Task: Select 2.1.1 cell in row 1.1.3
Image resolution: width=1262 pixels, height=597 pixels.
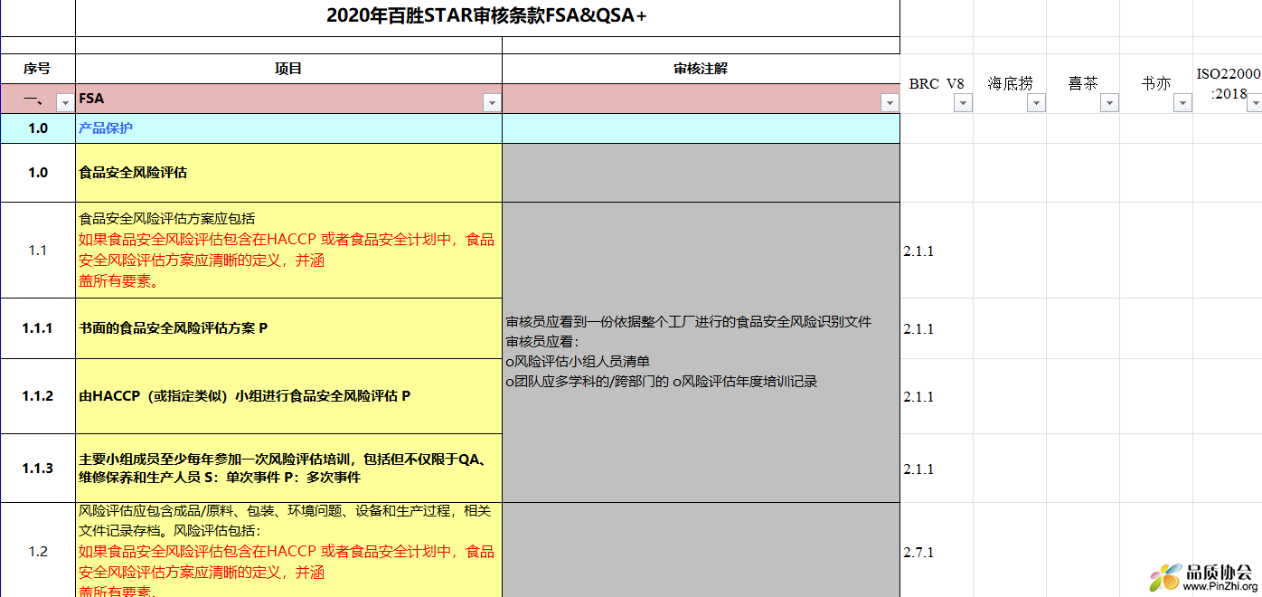Action: coord(937,469)
